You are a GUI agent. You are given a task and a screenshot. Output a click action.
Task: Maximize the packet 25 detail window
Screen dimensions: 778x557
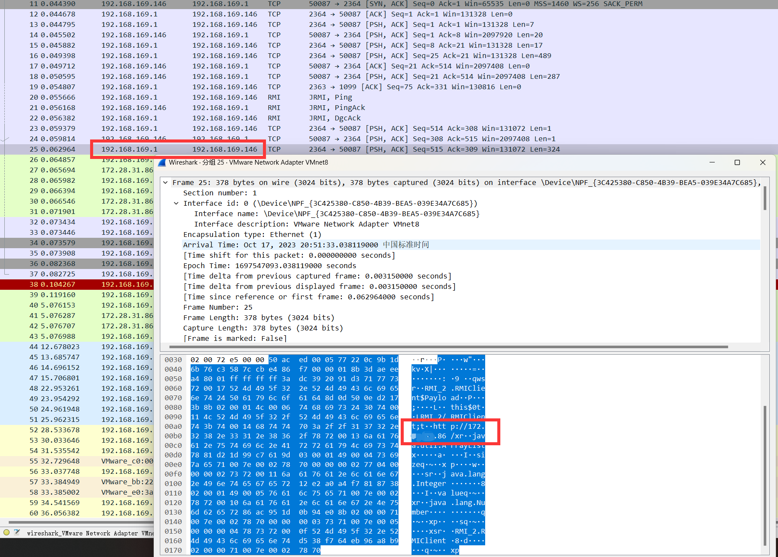click(737, 162)
